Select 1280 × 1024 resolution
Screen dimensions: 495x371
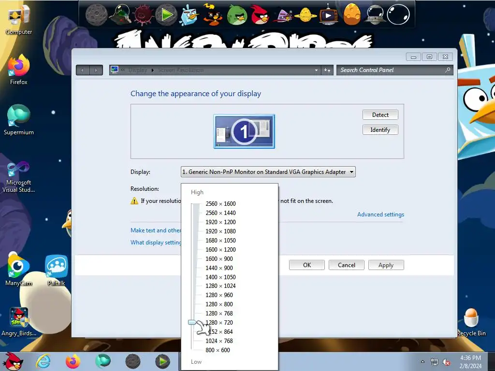point(220,286)
